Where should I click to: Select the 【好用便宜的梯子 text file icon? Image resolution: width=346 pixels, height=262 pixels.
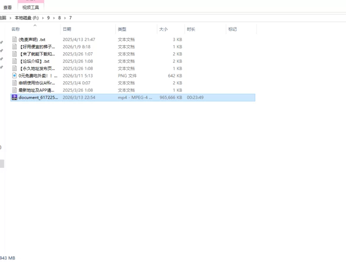(14, 47)
